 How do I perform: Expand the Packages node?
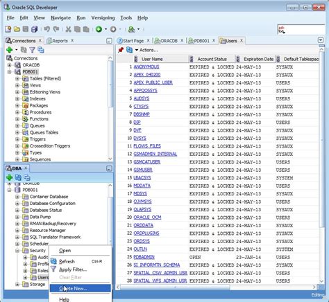[17, 105]
